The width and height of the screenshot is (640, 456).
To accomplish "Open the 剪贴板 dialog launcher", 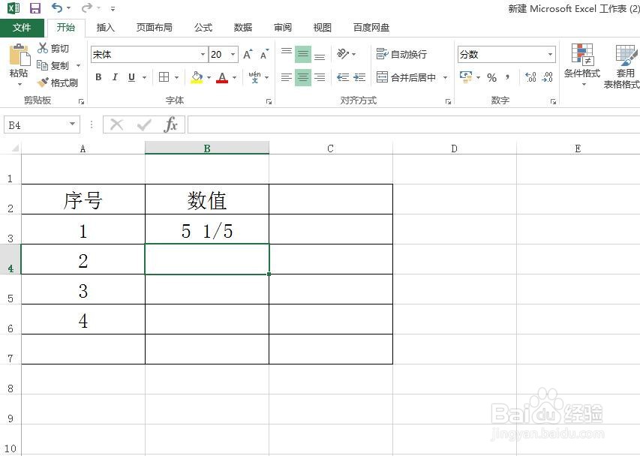I will tap(81, 101).
